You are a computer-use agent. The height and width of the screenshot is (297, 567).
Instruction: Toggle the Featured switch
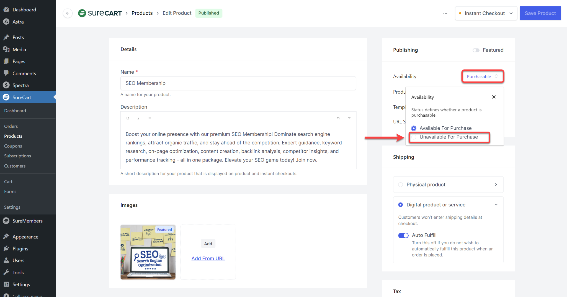pyautogui.click(x=476, y=50)
